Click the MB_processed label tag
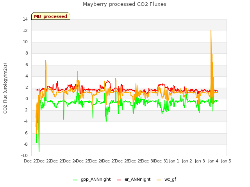 pyautogui.click(x=51, y=16)
